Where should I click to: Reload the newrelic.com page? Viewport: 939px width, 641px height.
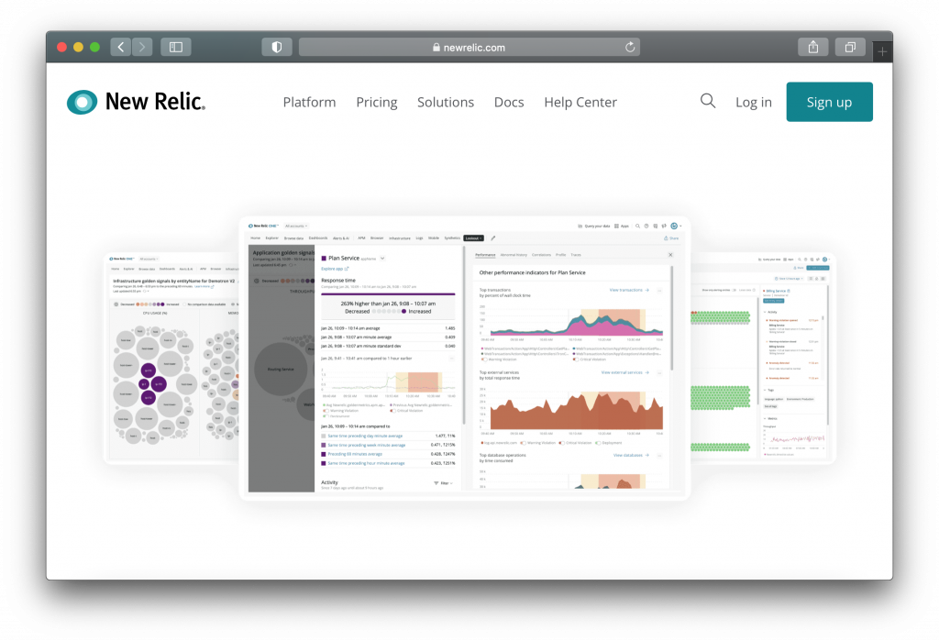click(630, 48)
